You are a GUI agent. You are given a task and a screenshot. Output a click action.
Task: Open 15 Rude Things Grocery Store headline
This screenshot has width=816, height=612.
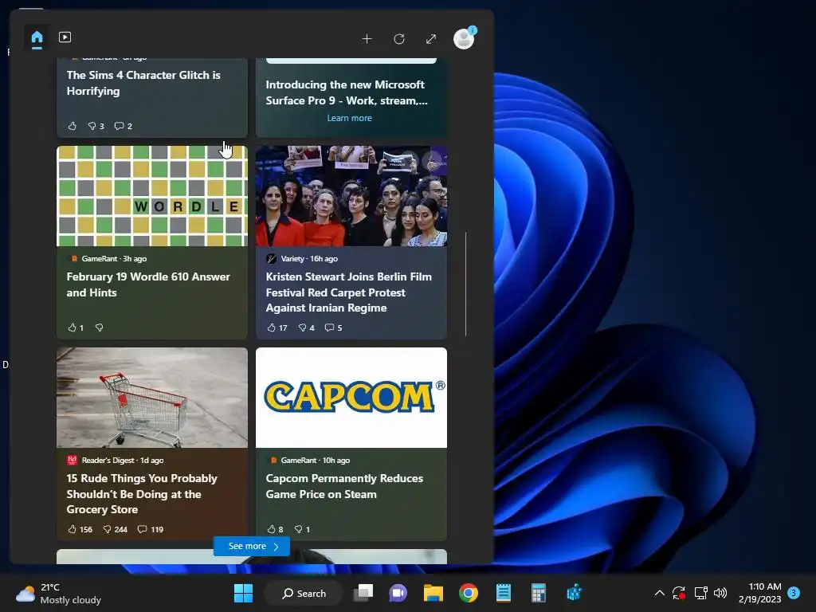142,494
